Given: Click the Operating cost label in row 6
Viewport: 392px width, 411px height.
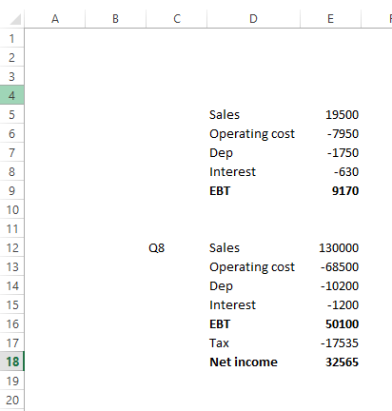Looking at the screenshot, I should (x=252, y=134).
